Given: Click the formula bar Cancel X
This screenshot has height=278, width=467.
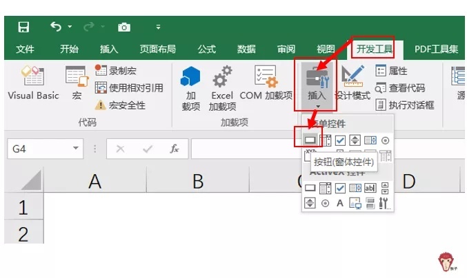Looking at the screenshot, I should [x=120, y=149].
